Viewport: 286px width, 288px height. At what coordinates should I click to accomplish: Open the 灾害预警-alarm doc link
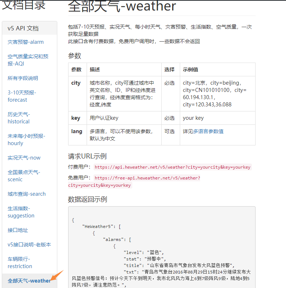[26, 42]
